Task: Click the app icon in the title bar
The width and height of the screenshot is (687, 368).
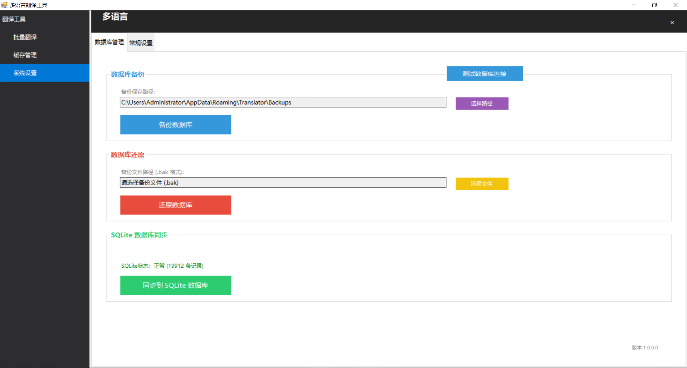Action: [x=4, y=5]
